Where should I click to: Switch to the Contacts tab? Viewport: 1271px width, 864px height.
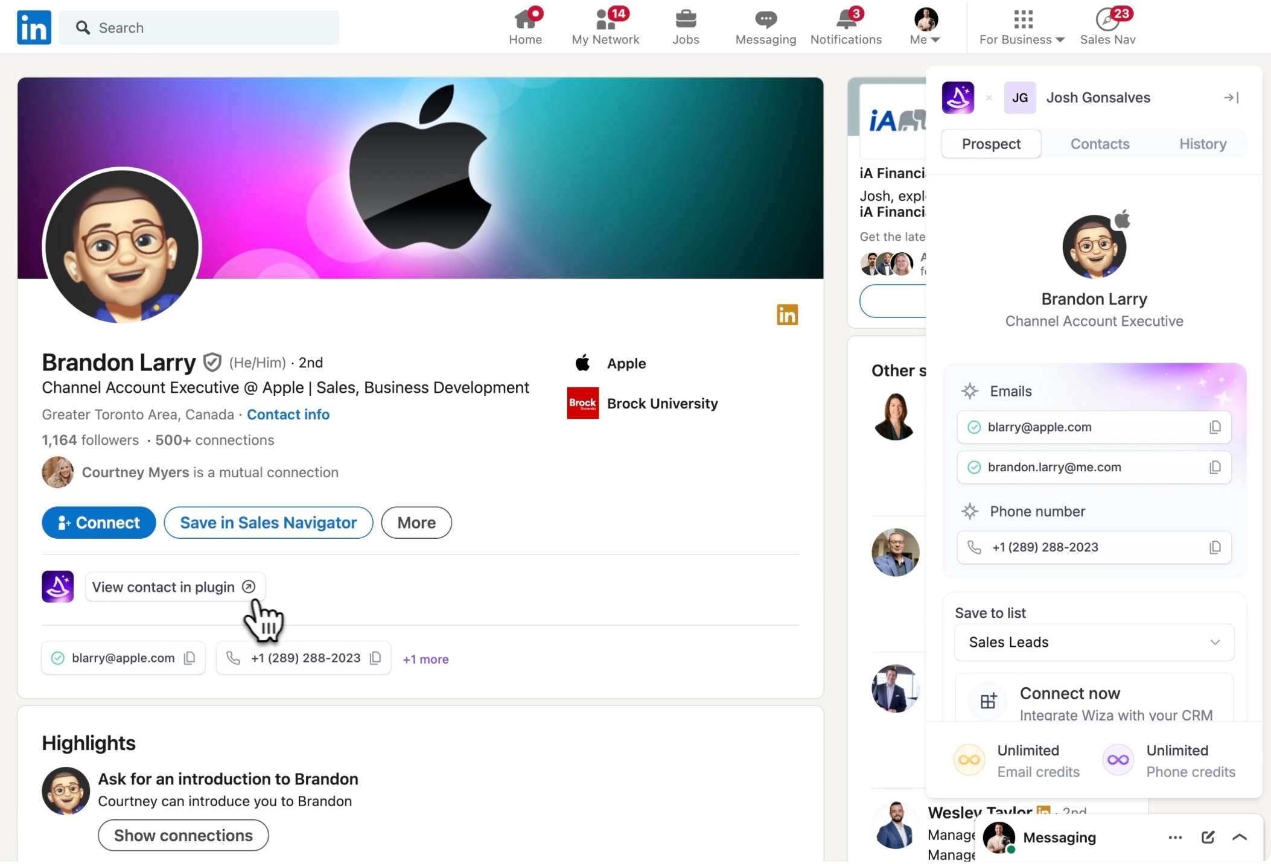click(x=1100, y=144)
